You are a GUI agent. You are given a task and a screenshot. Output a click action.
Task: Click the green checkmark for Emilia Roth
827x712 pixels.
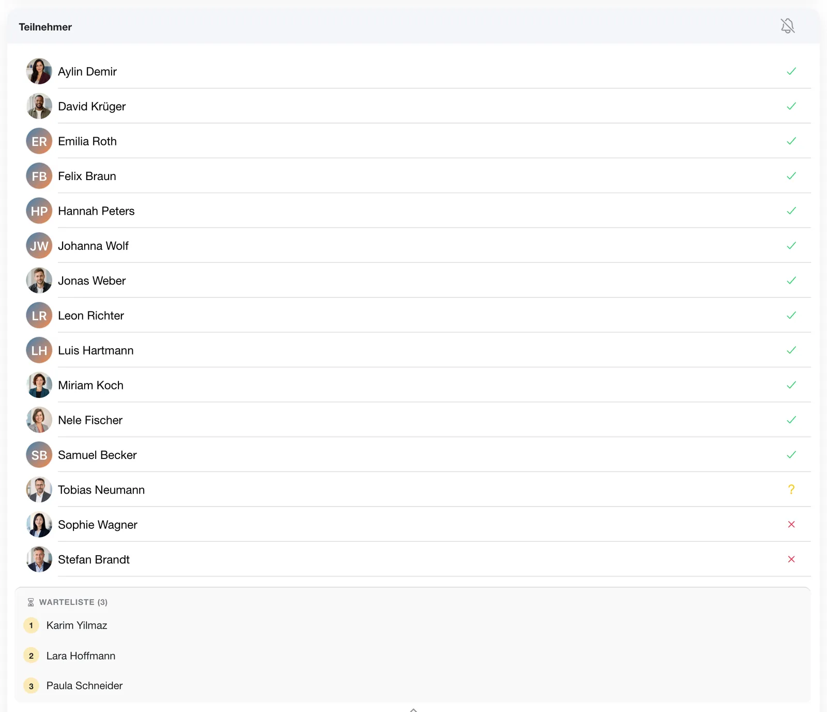tap(791, 141)
